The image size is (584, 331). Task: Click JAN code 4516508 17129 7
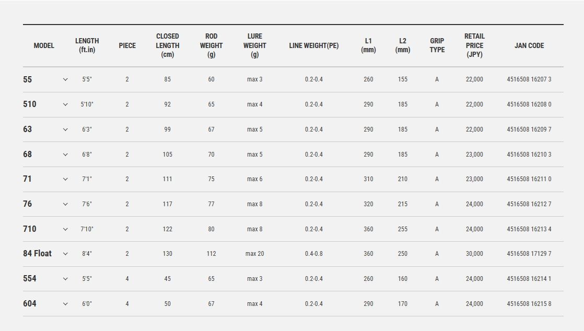[529, 254]
